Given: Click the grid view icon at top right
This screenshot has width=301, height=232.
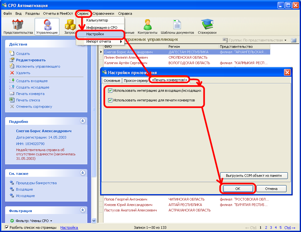Looking at the screenshot, I should (293, 40).
